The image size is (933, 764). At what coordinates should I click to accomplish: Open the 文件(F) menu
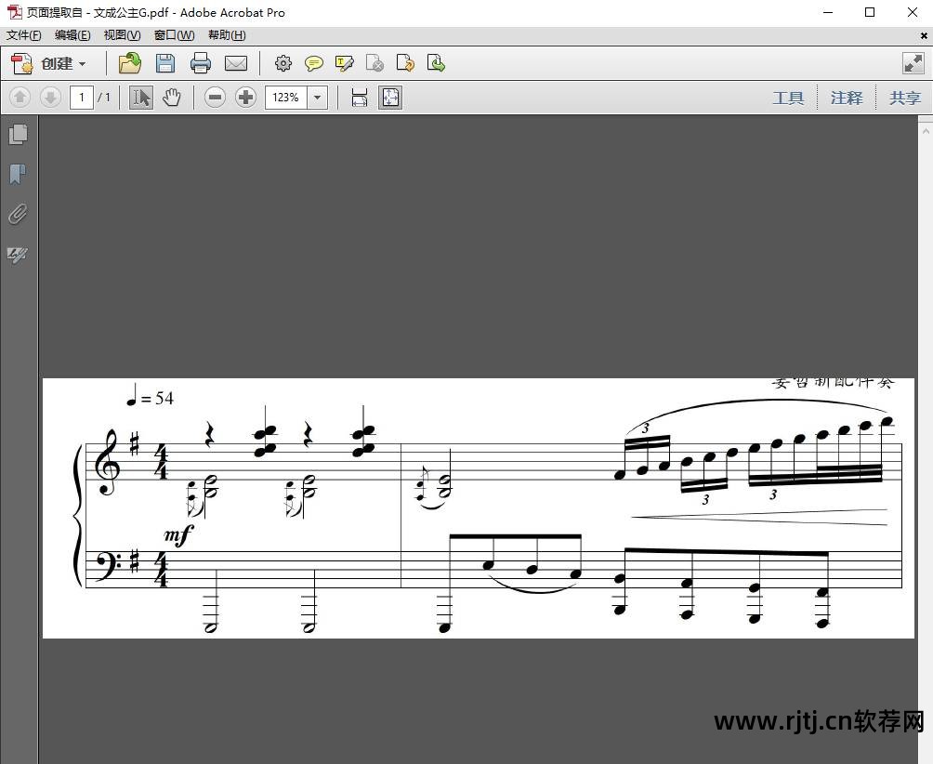coord(24,35)
